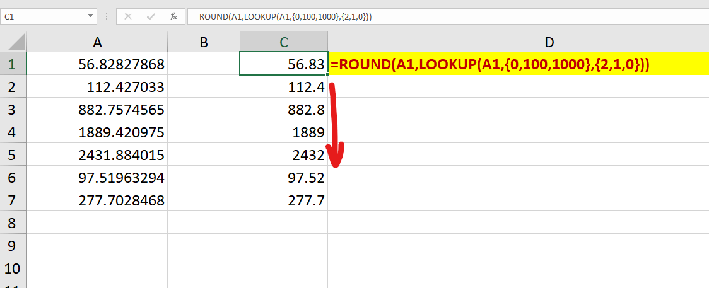Click cell containing 882.7574565

pos(97,109)
